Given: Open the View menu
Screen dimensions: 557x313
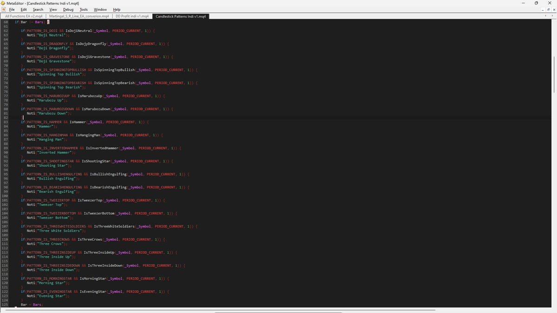Looking at the screenshot, I should coord(53,9).
